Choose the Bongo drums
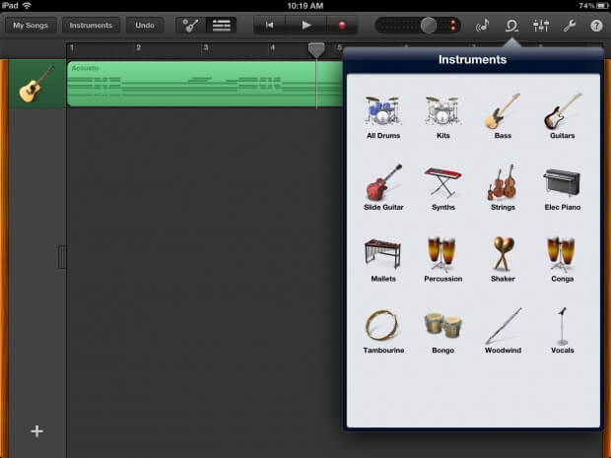This screenshot has width=611, height=458. click(x=443, y=332)
